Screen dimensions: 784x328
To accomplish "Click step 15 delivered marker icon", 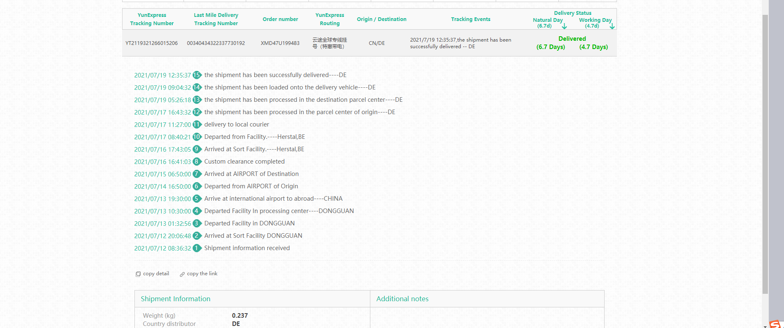I will pos(197,75).
